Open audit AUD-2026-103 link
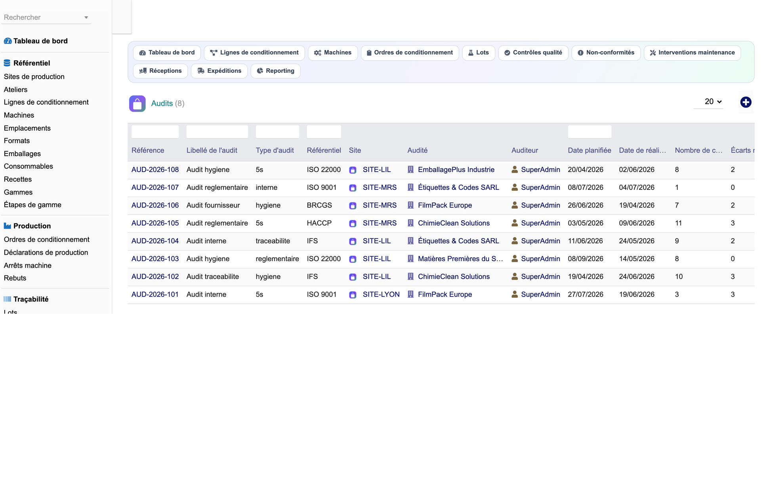771x477 pixels. pyautogui.click(x=155, y=259)
